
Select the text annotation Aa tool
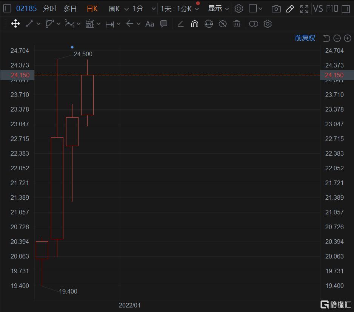pos(149,24)
